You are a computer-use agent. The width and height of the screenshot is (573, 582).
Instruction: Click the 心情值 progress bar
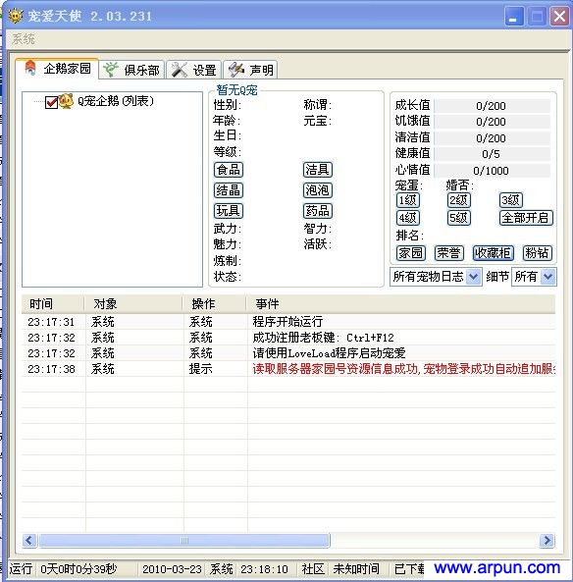(x=492, y=171)
